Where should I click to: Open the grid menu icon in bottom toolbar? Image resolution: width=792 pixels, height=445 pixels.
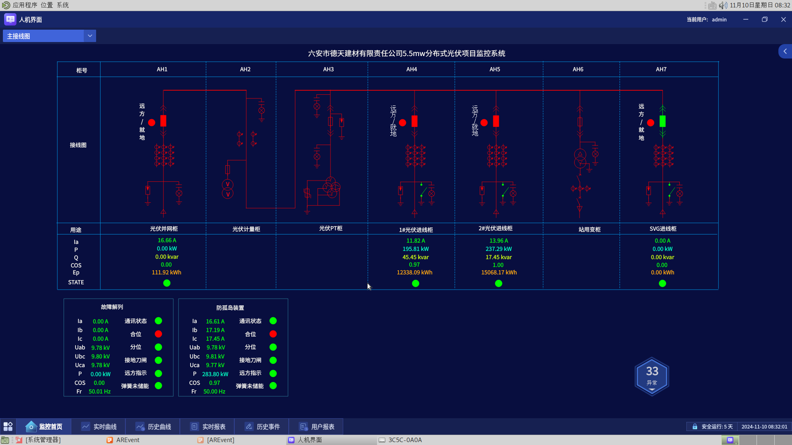pyautogui.click(x=8, y=426)
